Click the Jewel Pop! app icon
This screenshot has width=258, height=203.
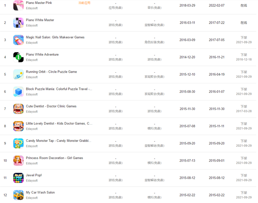coord(18,178)
